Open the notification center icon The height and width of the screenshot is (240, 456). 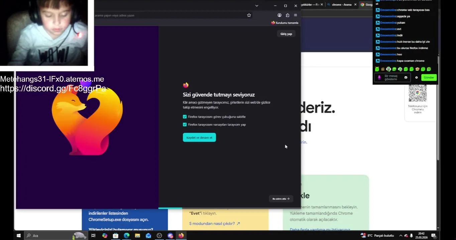(x=433, y=236)
